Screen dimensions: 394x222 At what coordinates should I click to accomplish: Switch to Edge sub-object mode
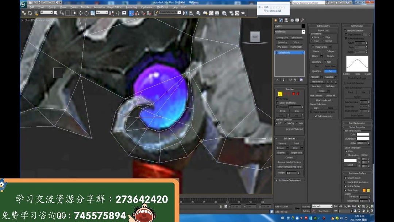286,93
